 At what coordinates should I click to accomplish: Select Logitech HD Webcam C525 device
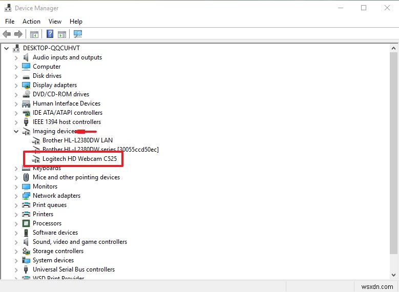point(79,159)
